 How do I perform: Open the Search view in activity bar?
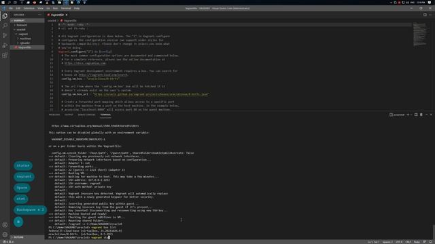[x=5, y=26]
